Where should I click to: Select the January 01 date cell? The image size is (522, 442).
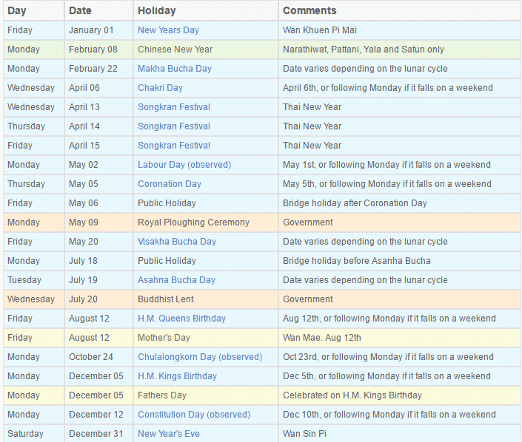98,30
